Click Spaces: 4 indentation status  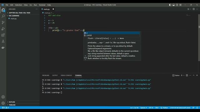tap(144, 108)
